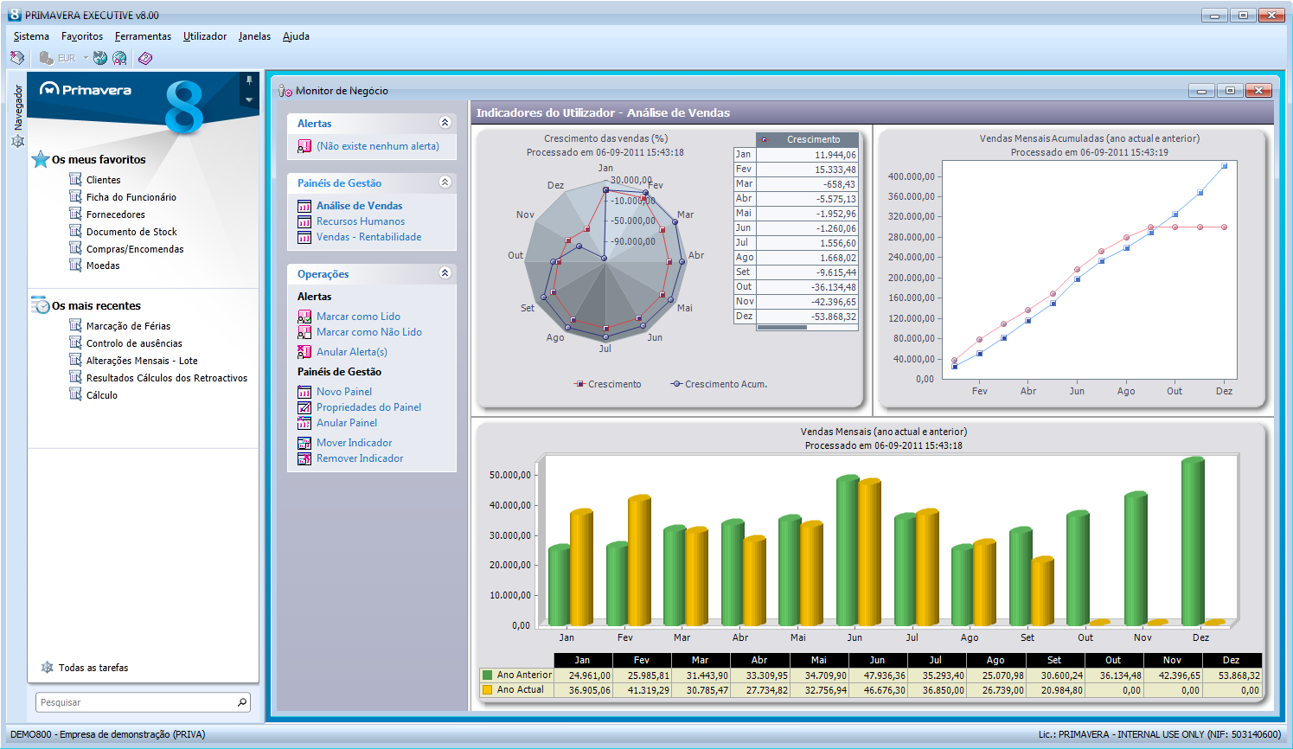Click the ship wheel Navegador icon
Screen dimensions: 1293x749
coord(17,141)
